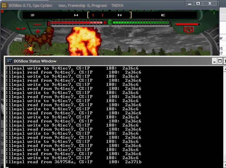This screenshot has width=226, height=168.
Task: Click the red diamond between status bars
Action: (105, 22)
